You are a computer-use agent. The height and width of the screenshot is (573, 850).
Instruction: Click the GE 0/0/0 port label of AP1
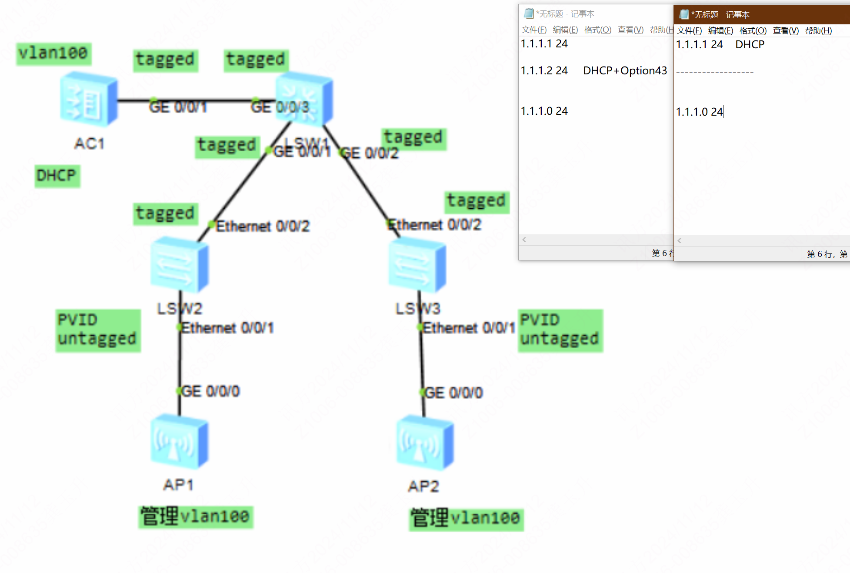coord(210,391)
